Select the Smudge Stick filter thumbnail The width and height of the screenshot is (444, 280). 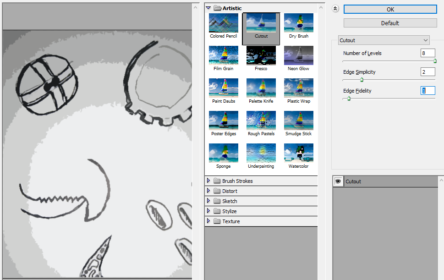pos(299,121)
